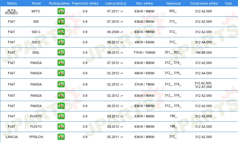Click the Oznaczenie silnika header

tap(204, 3)
